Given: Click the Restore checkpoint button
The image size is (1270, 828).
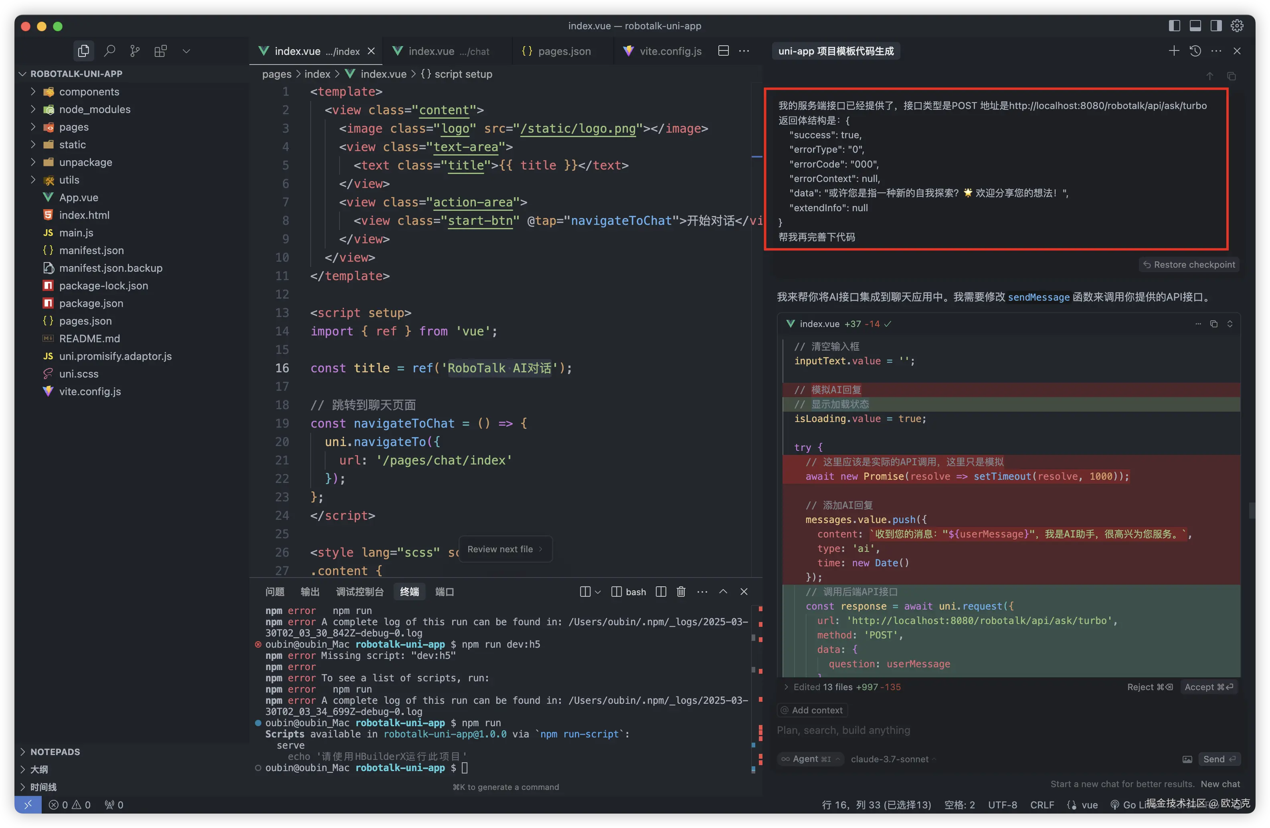Looking at the screenshot, I should (x=1189, y=265).
